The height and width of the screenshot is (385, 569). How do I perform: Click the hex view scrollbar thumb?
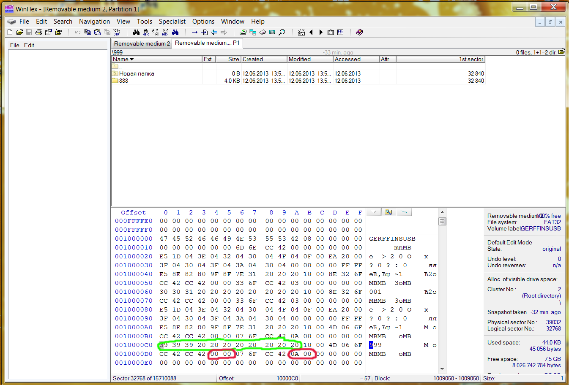[442, 221]
